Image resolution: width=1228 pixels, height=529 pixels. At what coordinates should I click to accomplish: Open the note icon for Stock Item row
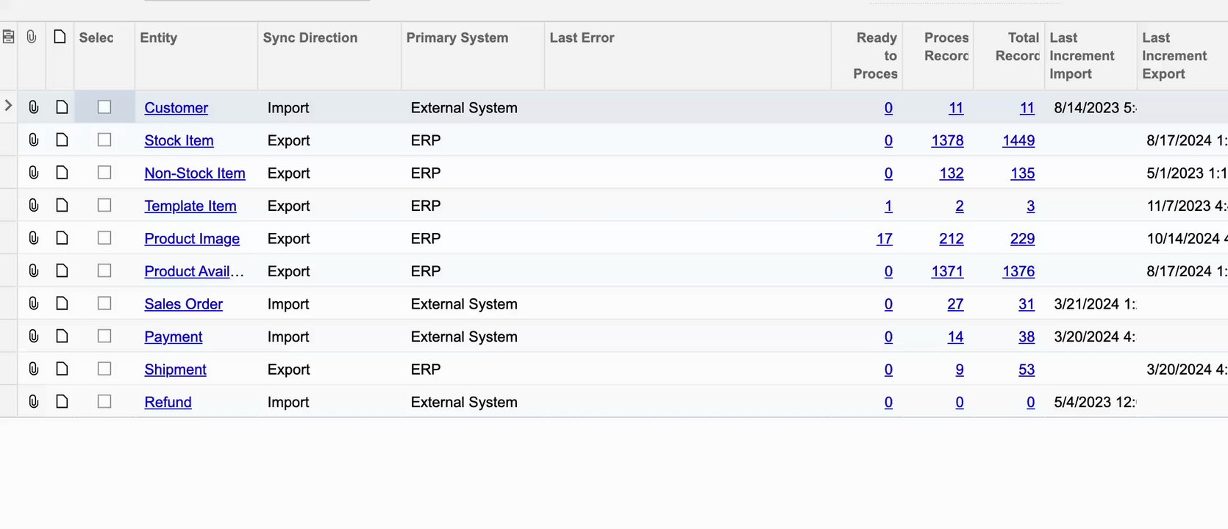coord(62,140)
